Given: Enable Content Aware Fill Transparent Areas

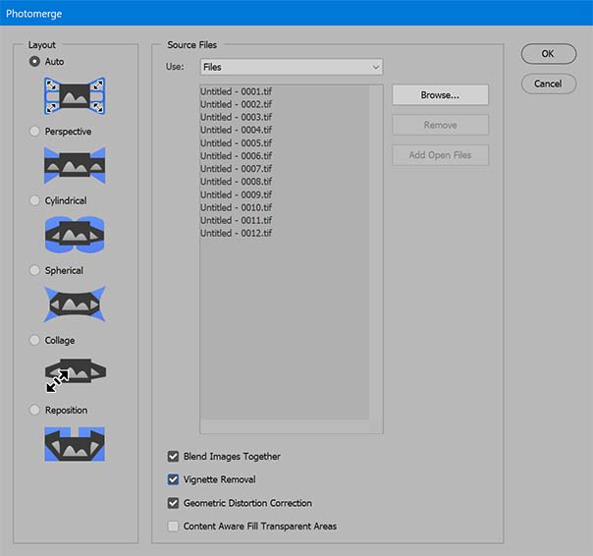Looking at the screenshot, I should 174,527.
